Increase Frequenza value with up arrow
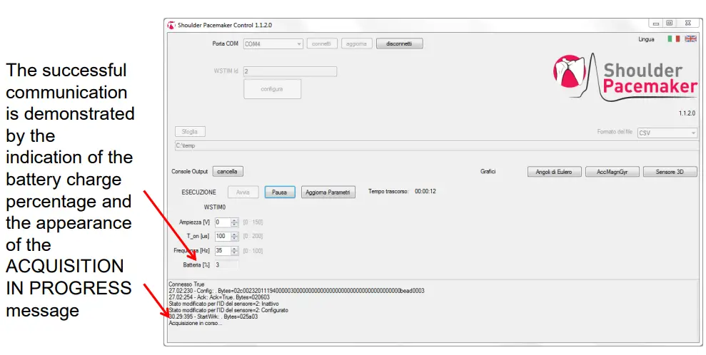 click(235, 249)
